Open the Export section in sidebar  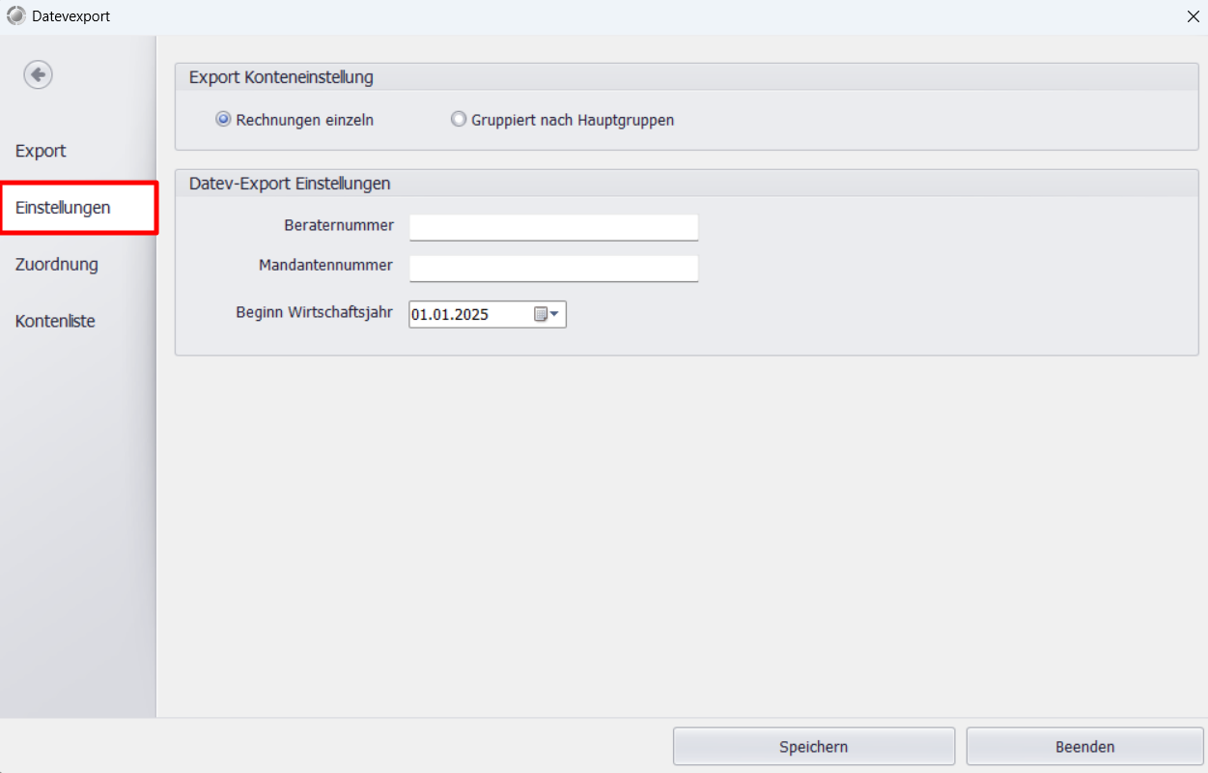41,151
